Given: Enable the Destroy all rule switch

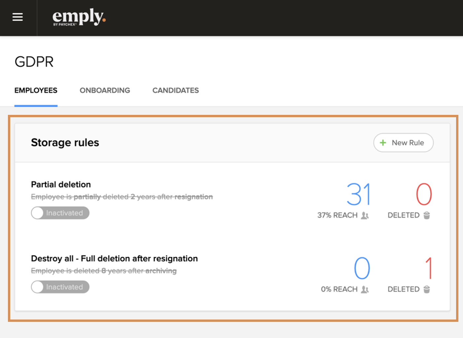Looking at the screenshot, I should tap(60, 287).
